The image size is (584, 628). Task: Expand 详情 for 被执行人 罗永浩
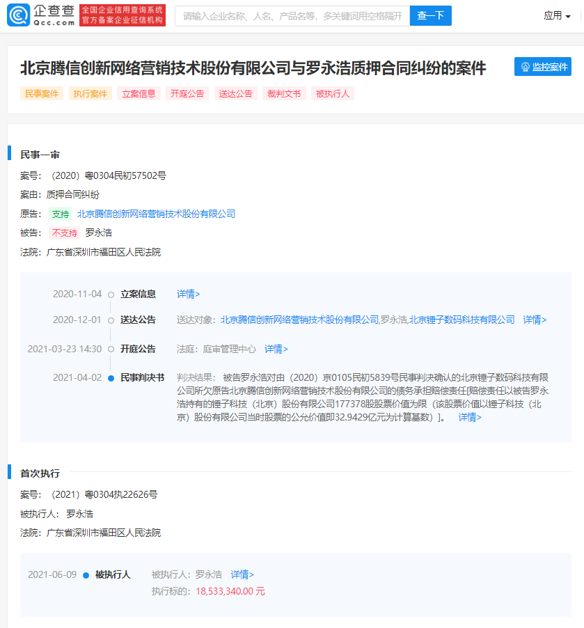pyautogui.click(x=242, y=574)
